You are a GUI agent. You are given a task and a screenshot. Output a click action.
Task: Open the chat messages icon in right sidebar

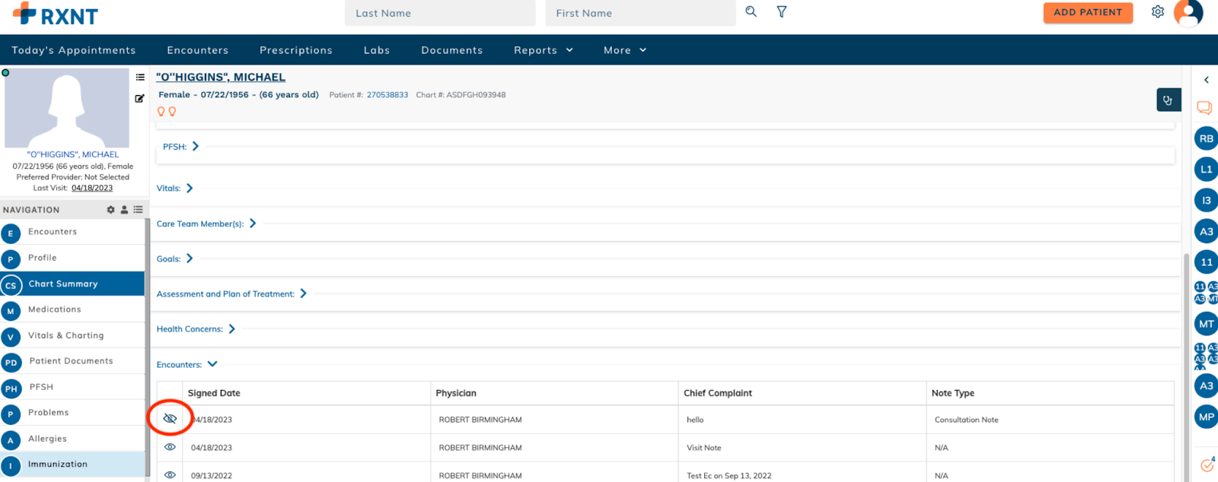click(x=1204, y=108)
